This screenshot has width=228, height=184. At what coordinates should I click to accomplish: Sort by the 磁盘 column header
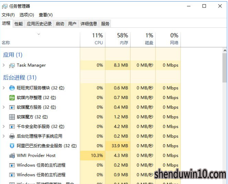point(143,39)
